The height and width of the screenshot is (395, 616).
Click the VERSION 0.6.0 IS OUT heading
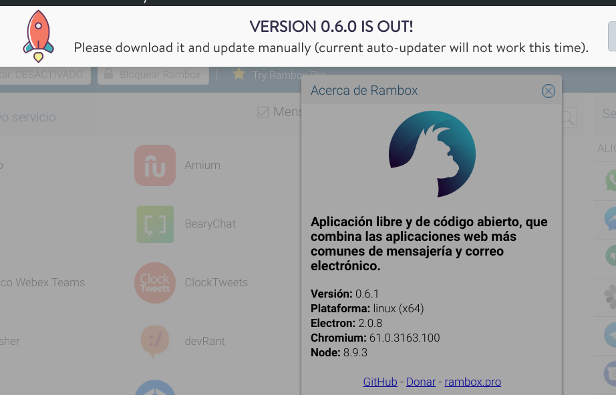331,27
